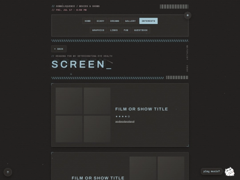The height and width of the screenshot is (180, 240).
Task: Click the Back button
Action: (x=59, y=49)
